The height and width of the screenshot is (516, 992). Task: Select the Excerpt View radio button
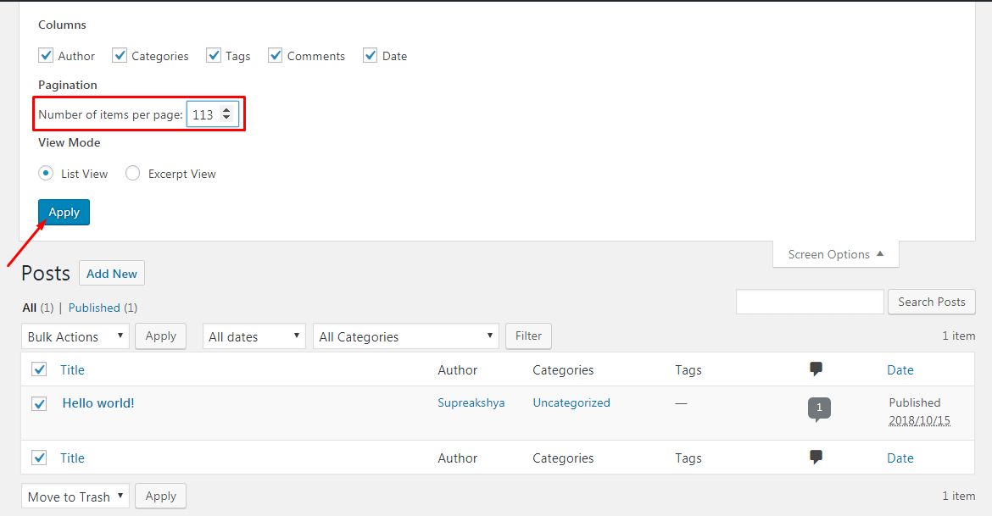132,173
